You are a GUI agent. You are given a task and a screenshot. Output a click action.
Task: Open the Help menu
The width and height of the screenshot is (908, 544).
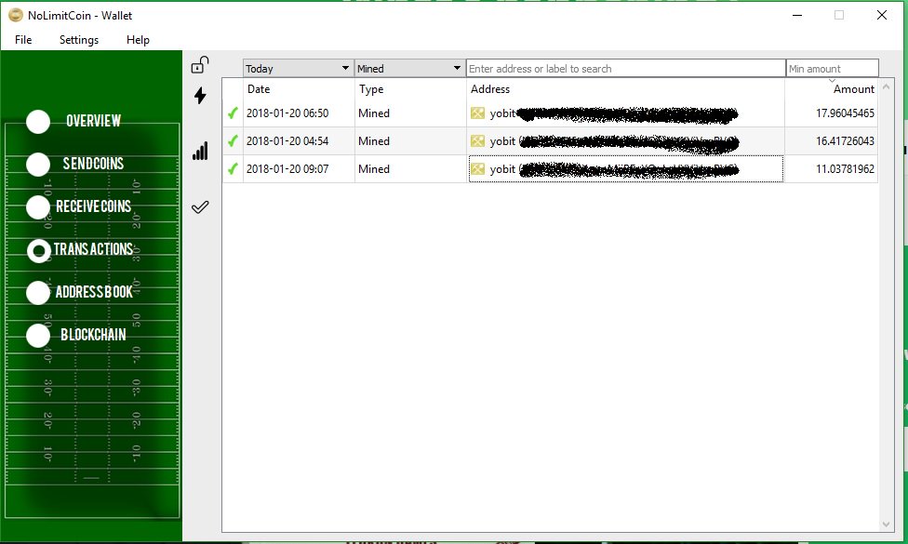pos(138,40)
